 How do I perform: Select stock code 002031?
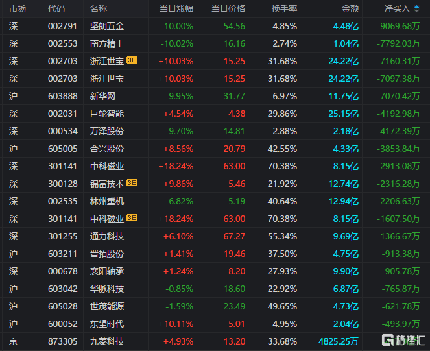63,114
